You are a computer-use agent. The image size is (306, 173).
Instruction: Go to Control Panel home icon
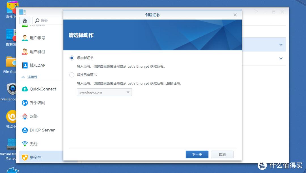click(25, 20)
